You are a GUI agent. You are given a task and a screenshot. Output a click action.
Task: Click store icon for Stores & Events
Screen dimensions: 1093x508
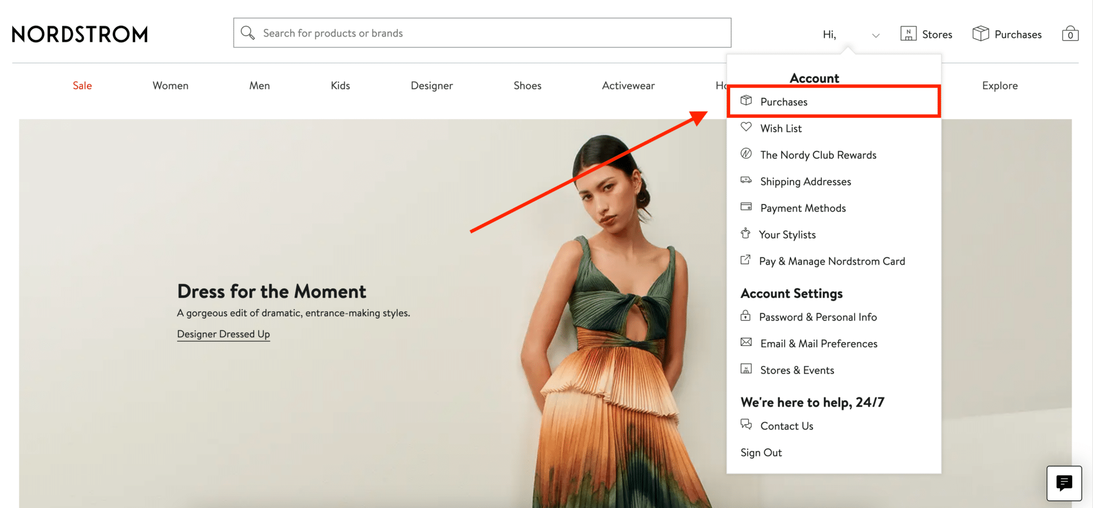click(746, 369)
